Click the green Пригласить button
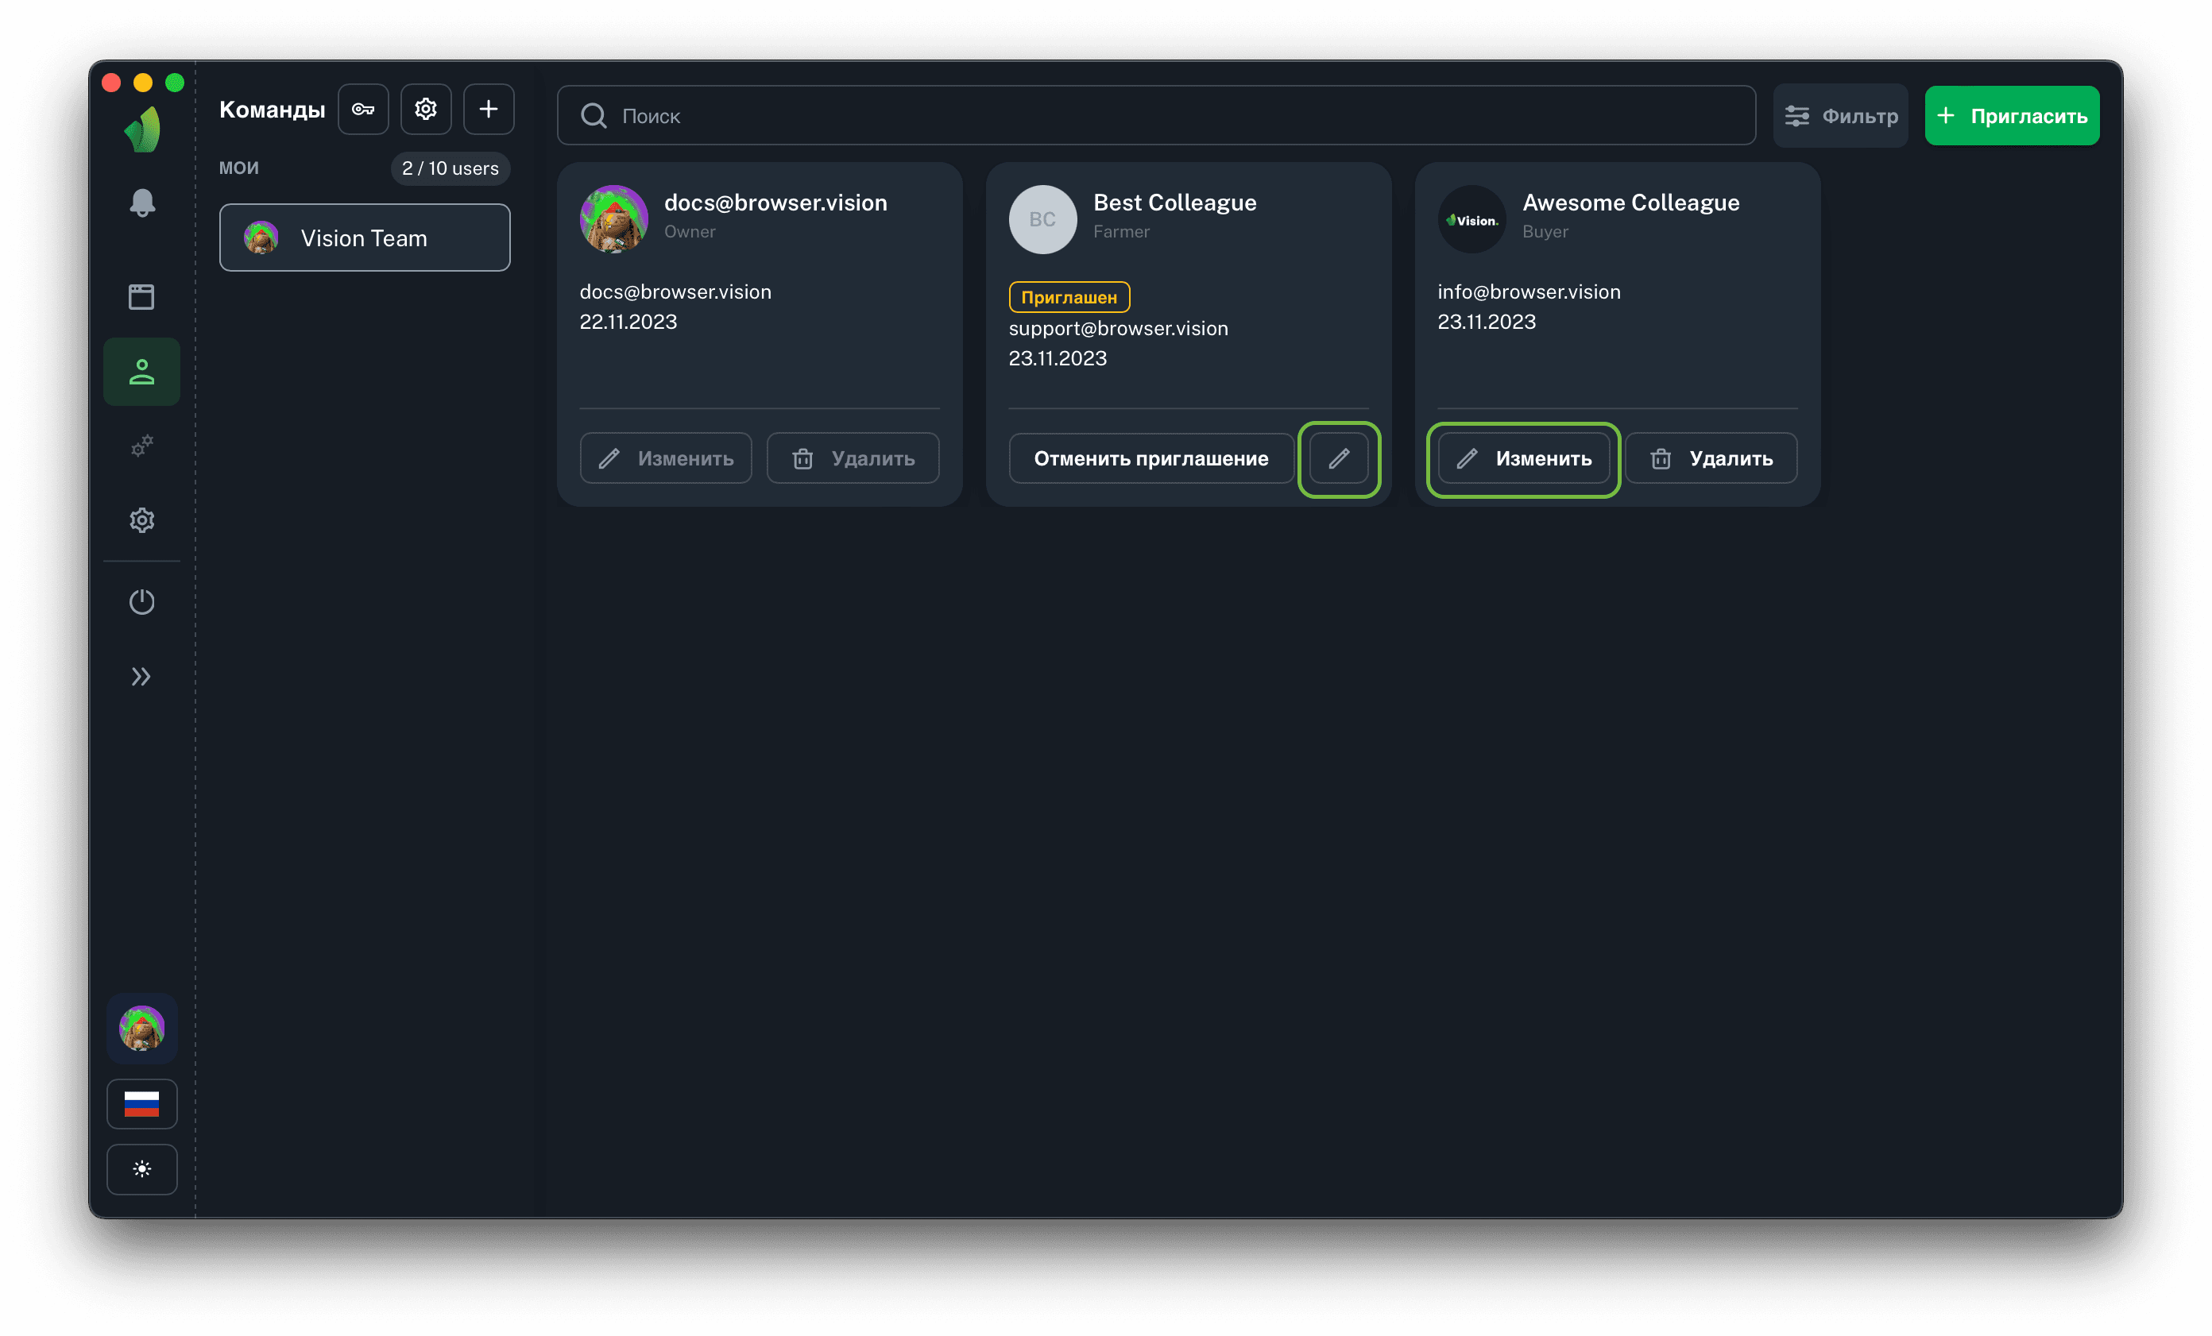 (x=2012, y=116)
